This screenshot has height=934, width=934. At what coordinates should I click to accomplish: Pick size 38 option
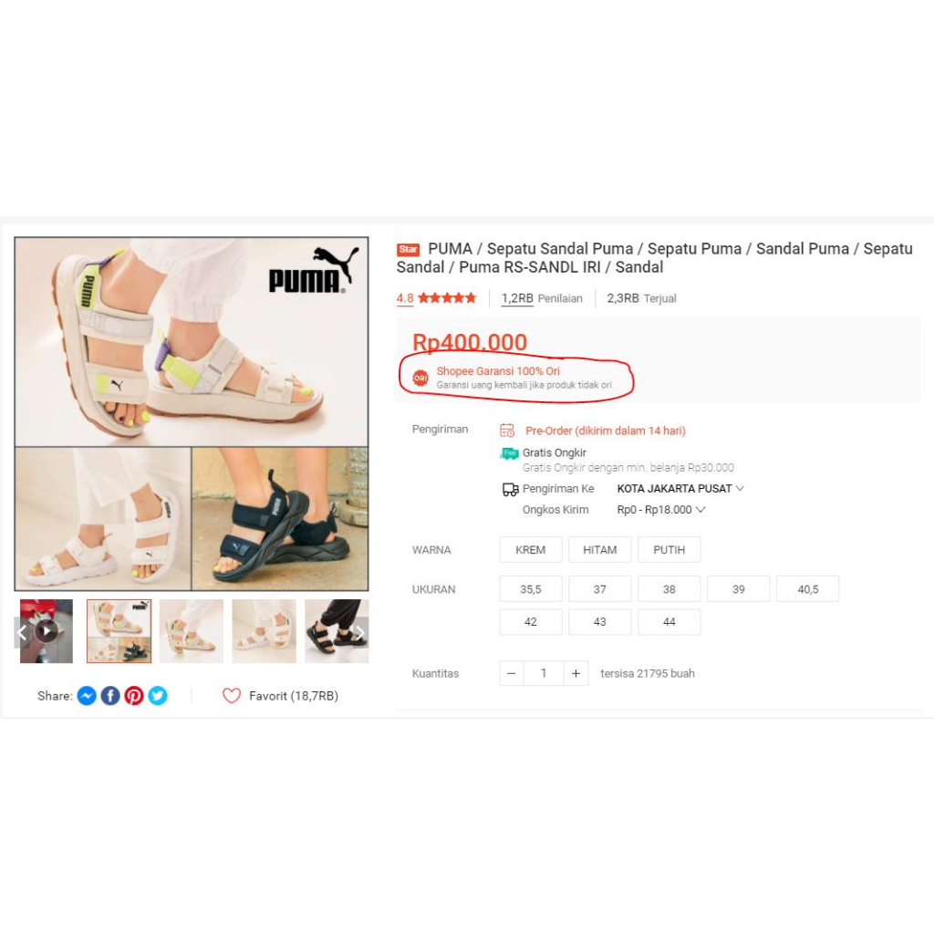pyautogui.click(x=669, y=589)
